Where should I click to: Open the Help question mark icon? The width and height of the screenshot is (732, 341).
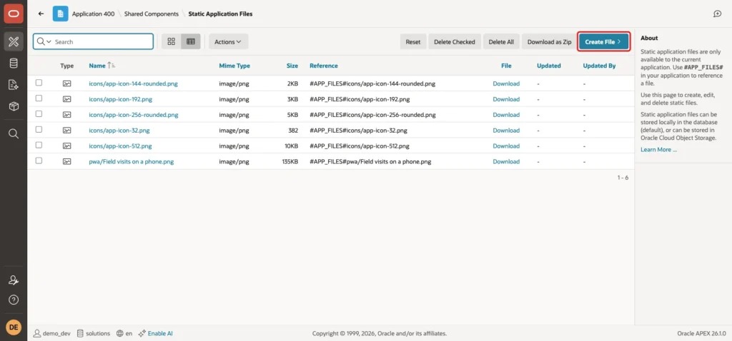click(x=14, y=300)
